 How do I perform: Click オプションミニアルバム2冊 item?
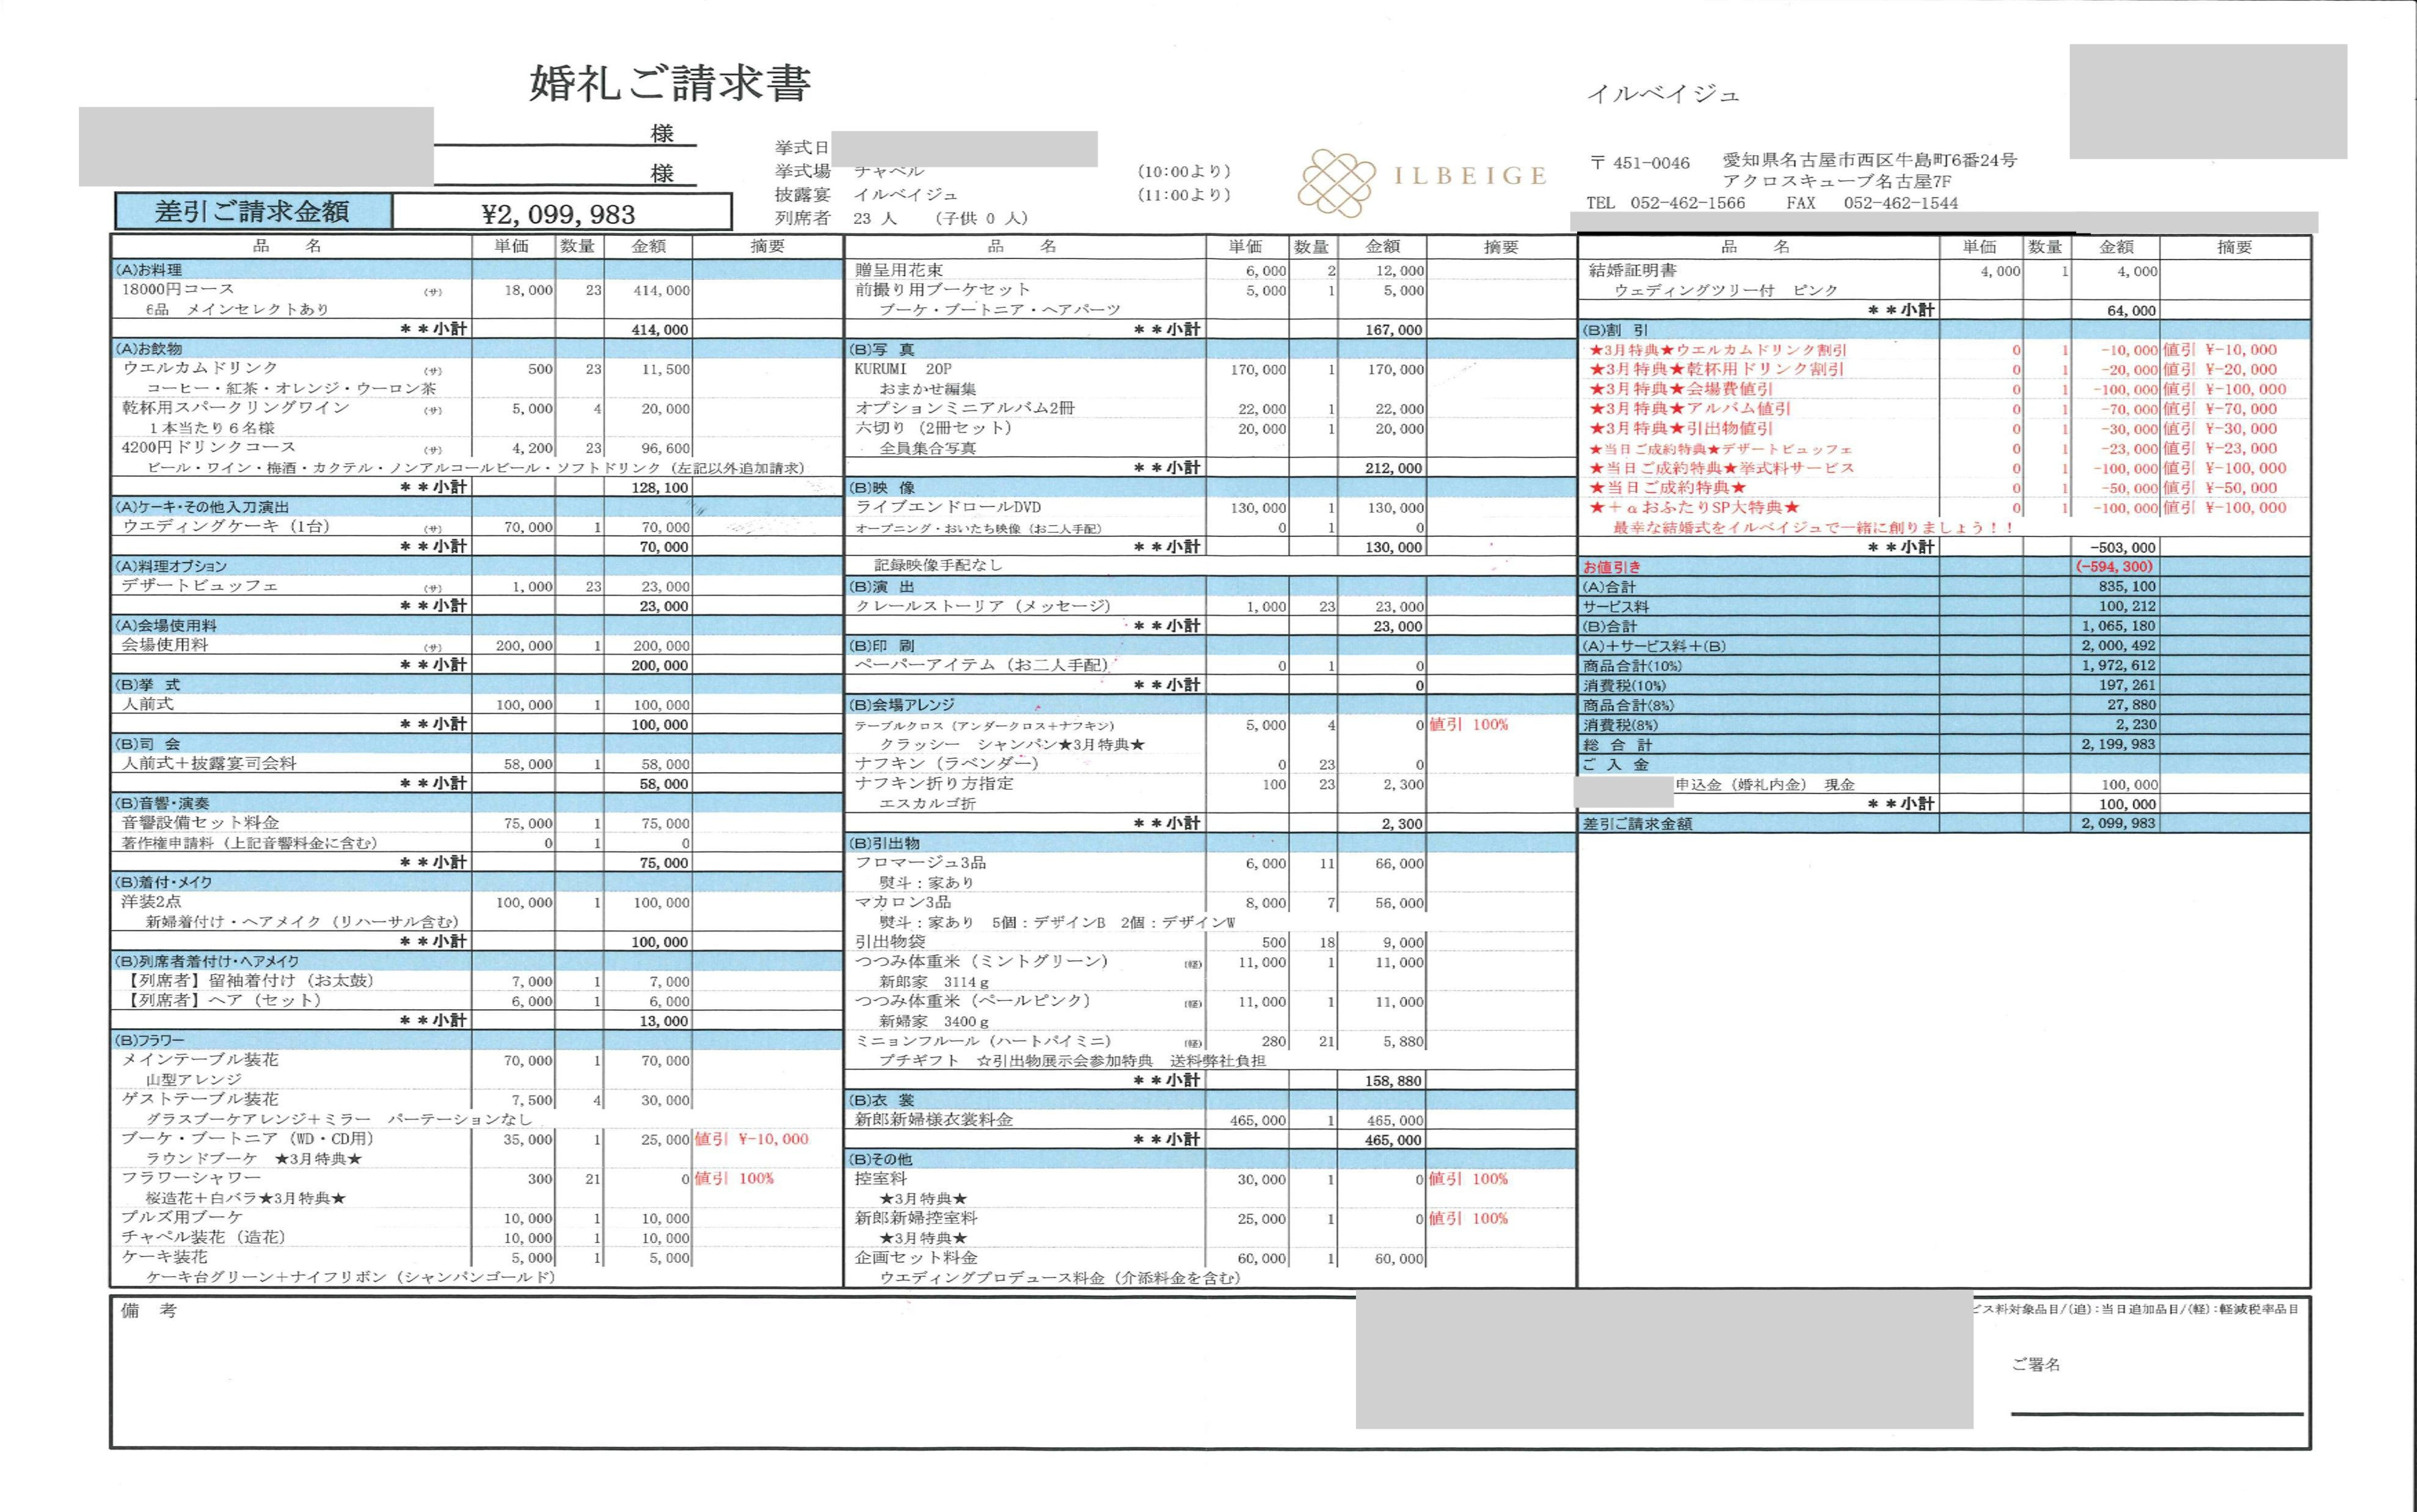[964, 408]
